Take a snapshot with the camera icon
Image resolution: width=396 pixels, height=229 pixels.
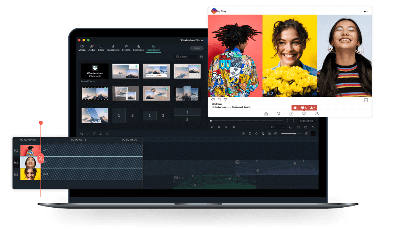click(x=298, y=127)
